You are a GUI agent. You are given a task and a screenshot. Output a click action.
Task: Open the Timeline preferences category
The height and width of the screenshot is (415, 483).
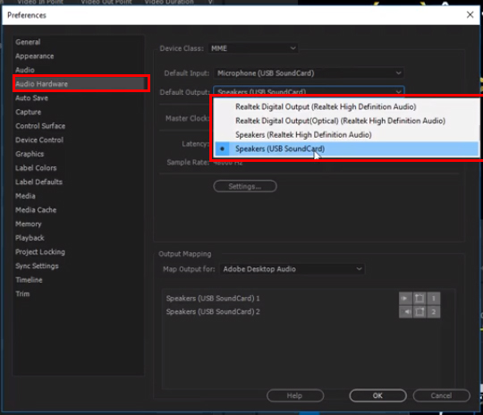pos(29,280)
